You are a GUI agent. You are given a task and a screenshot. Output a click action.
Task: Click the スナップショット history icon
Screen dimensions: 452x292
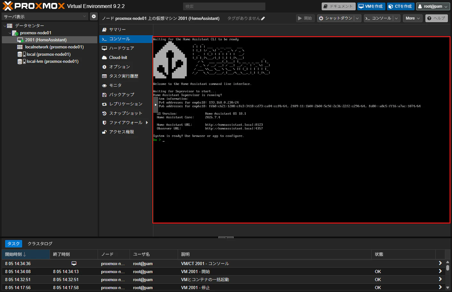tap(104, 113)
